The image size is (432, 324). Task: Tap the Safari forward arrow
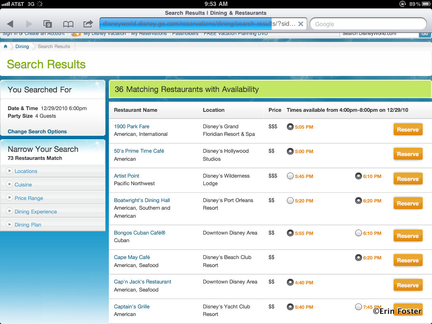click(x=29, y=24)
